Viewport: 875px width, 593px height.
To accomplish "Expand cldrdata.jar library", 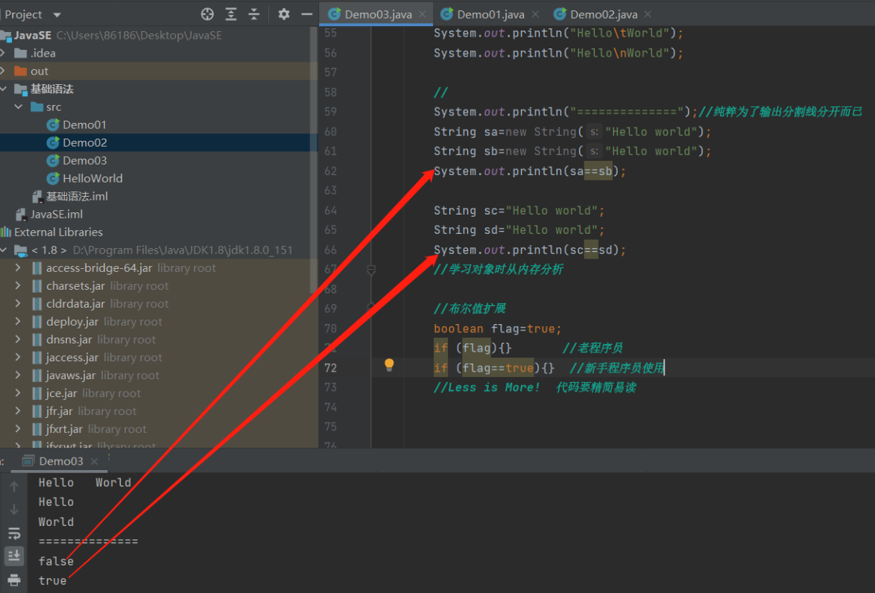I will 19,303.
